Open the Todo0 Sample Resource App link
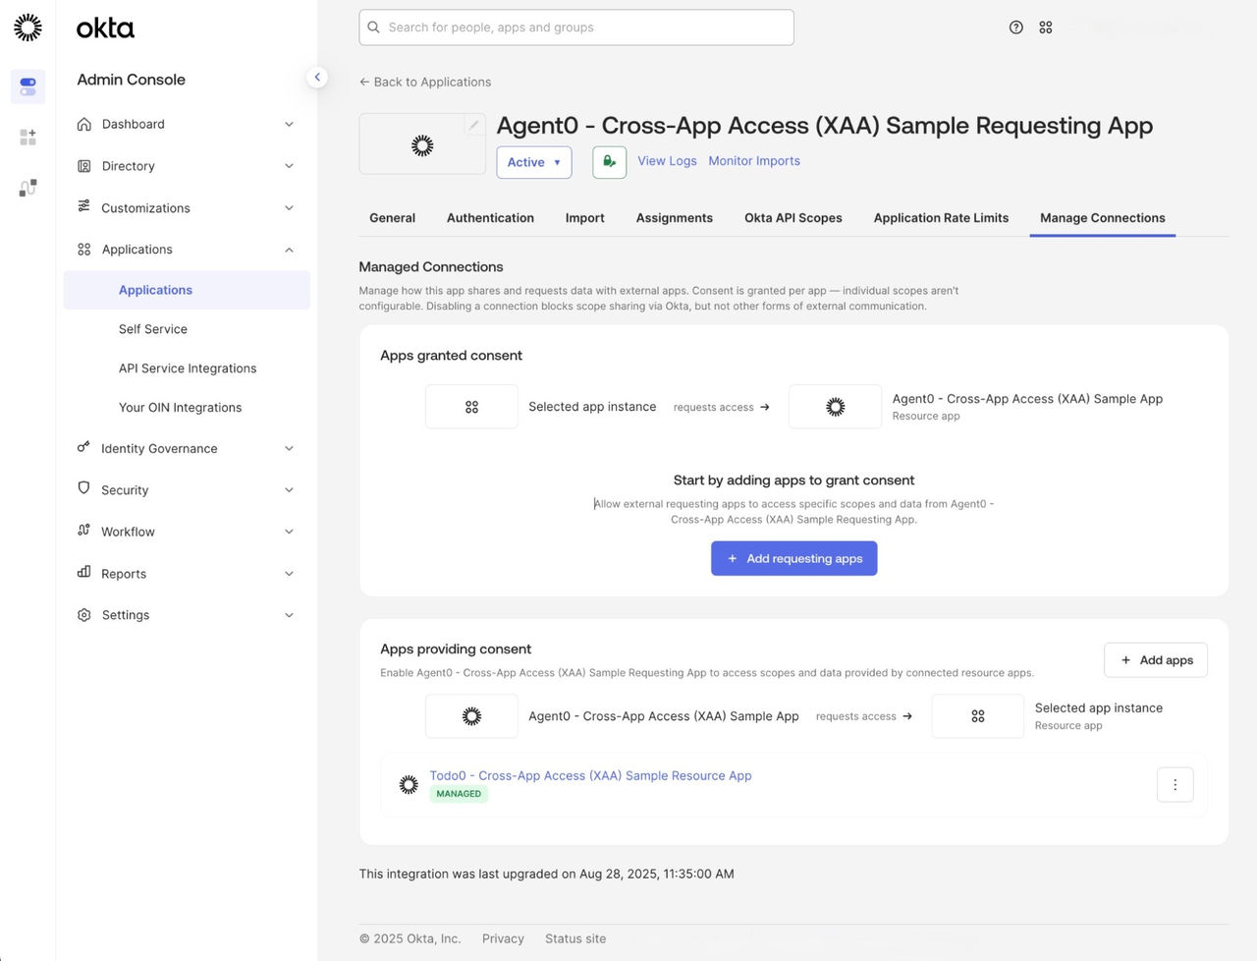Screen dimensions: 1257x961 click(x=590, y=775)
